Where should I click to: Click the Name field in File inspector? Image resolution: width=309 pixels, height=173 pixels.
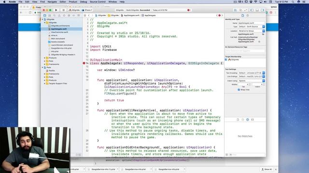251,23
